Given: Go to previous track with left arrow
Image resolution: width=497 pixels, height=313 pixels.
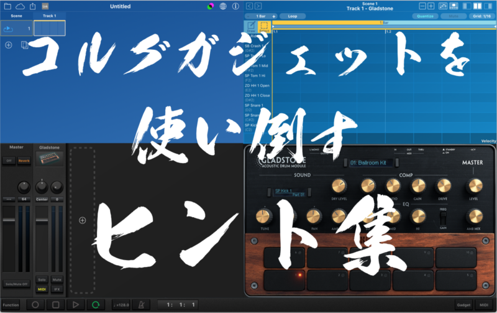Looking at the screenshot, I should pos(250,6).
